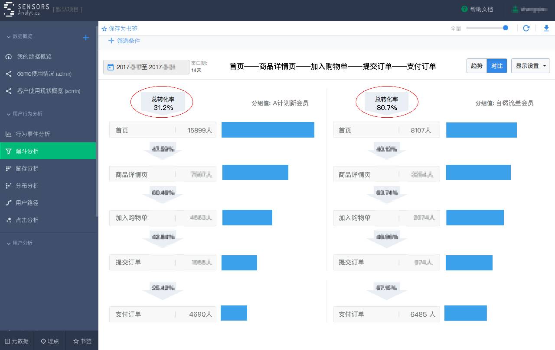Click the green user avatar icon
This screenshot has height=350, width=555.
tap(515, 9)
